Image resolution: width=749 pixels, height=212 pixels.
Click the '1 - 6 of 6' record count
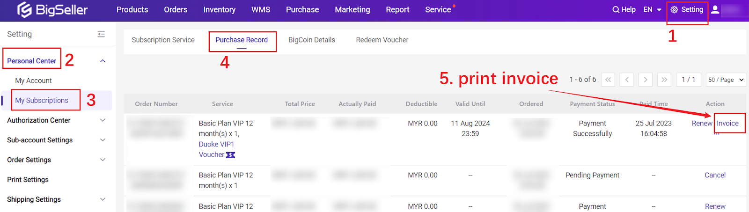(583, 80)
